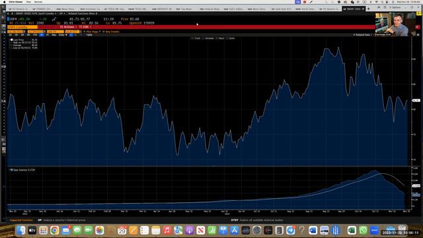
Task: Open Calculator from the Dock
Action: (x=279, y=231)
